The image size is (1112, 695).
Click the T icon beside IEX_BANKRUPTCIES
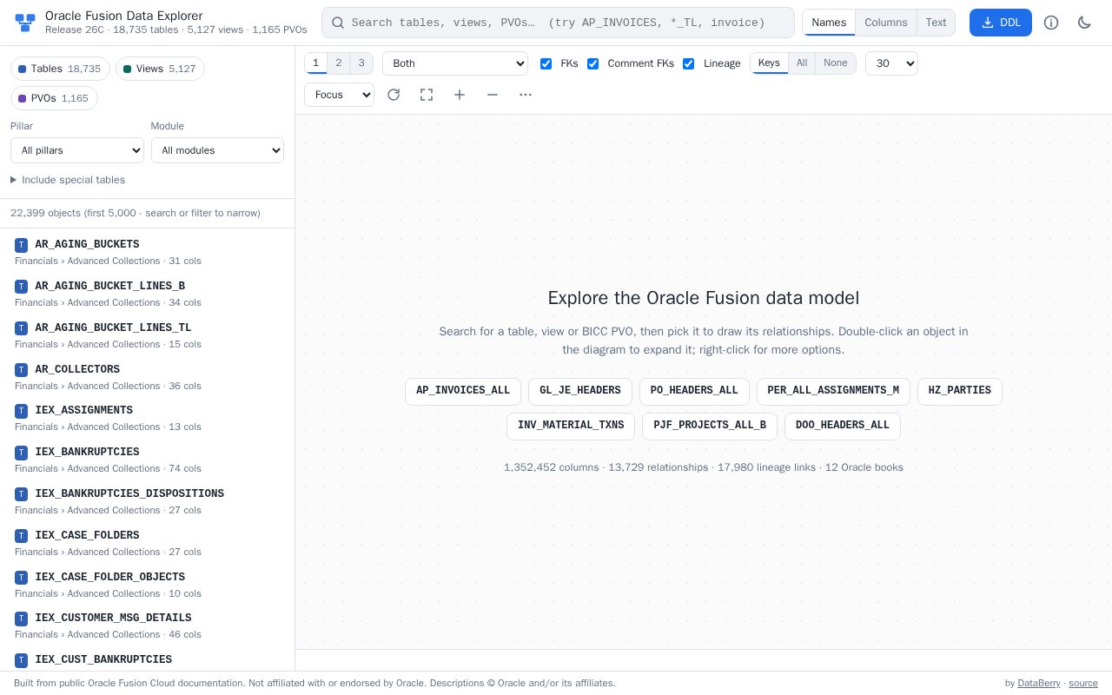tap(21, 453)
